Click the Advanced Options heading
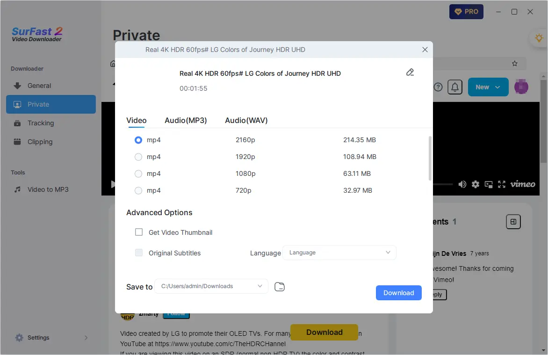The width and height of the screenshot is (548, 355). [x=159, y=213]
